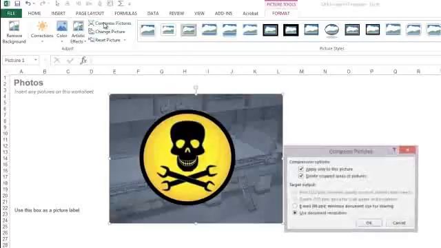Click the pointer icon in the quick access toolbar

[x=57, y=3]
